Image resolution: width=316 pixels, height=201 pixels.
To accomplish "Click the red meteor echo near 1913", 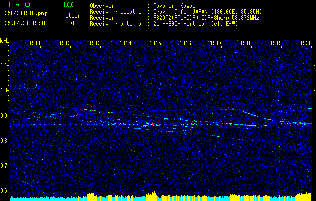I will pyautogui.click(x=91, y=110).
